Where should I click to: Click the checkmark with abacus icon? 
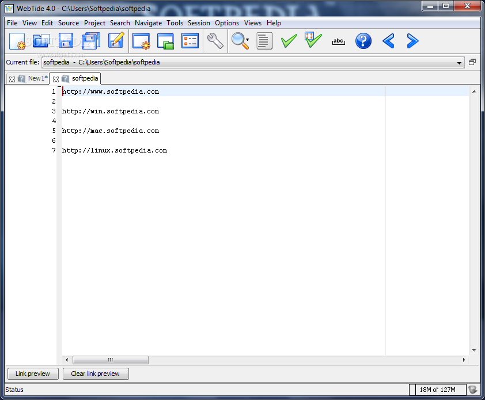313,40
